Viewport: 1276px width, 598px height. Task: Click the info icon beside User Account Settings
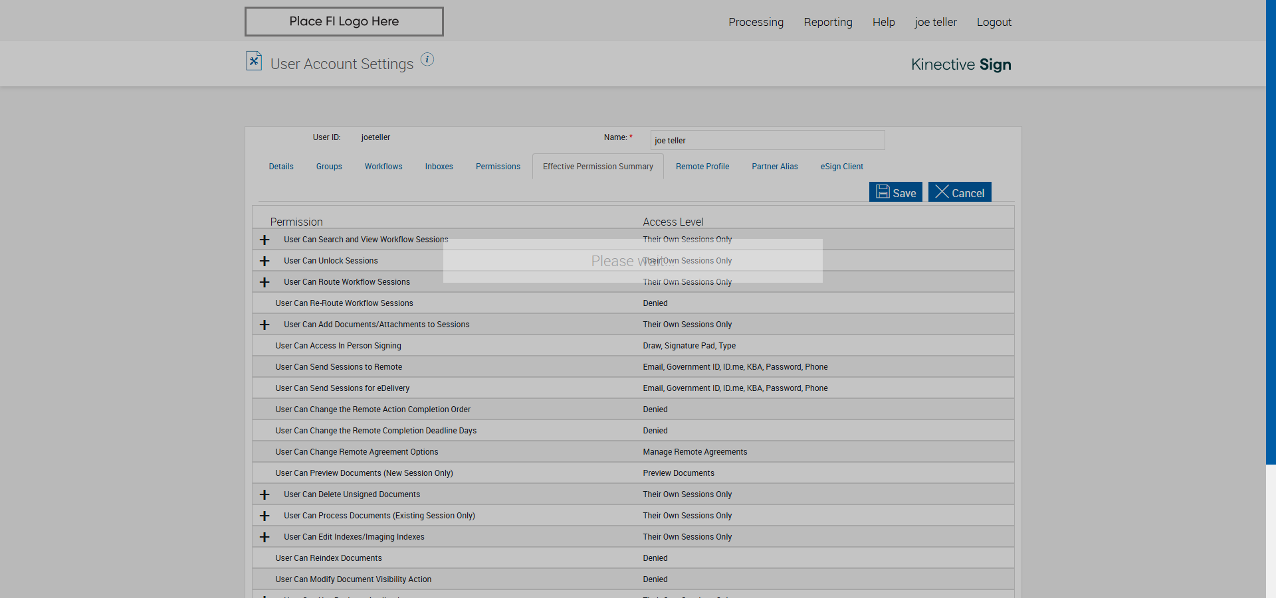click(427, 60)
